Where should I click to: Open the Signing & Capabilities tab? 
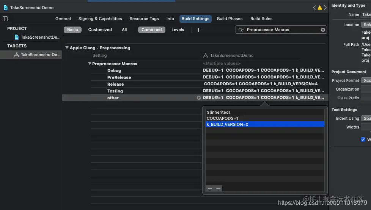click(100, 19)
